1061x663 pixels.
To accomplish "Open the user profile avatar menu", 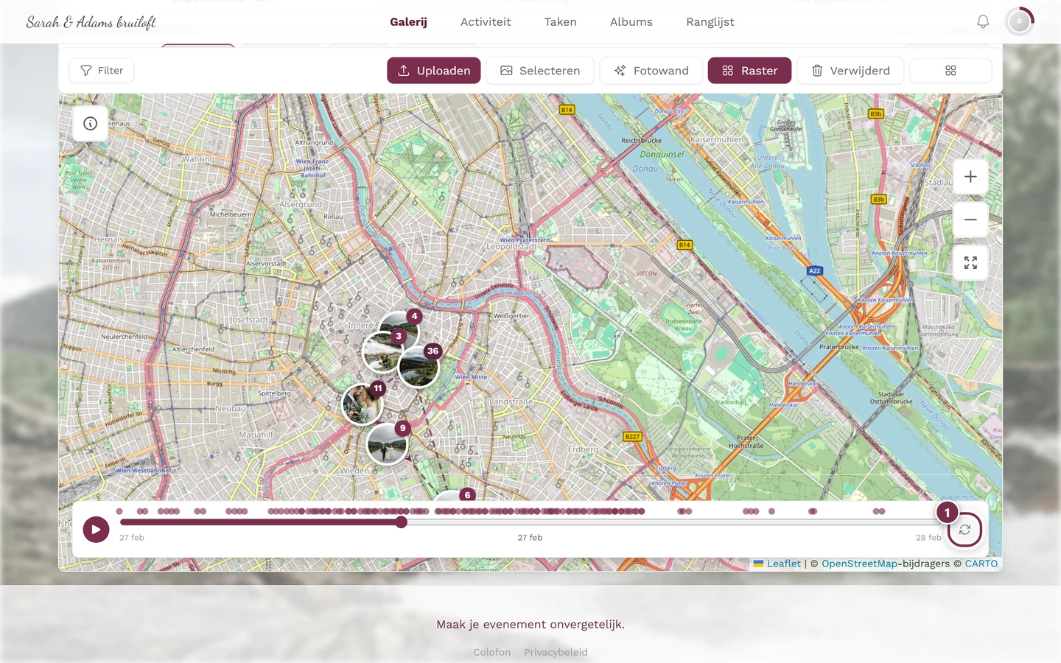I will (x=1020, y=22).
